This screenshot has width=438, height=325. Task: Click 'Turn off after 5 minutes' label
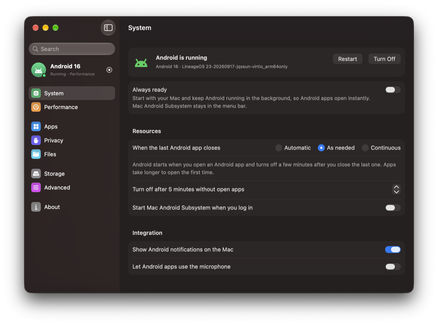[x=188, y=189]
